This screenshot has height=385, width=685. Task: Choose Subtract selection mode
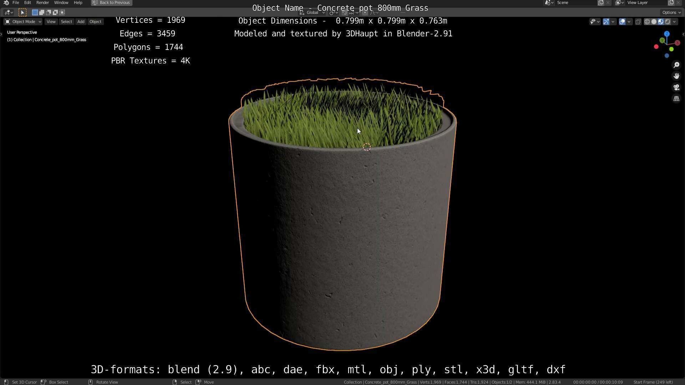[48, 12]
